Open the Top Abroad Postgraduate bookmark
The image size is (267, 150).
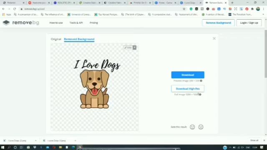(x=106, y=15)
